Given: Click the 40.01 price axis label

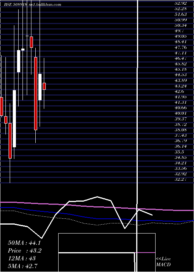Looking at the screenshot, I should 181,113.
